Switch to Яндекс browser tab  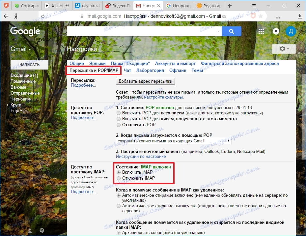coord(118,6)
